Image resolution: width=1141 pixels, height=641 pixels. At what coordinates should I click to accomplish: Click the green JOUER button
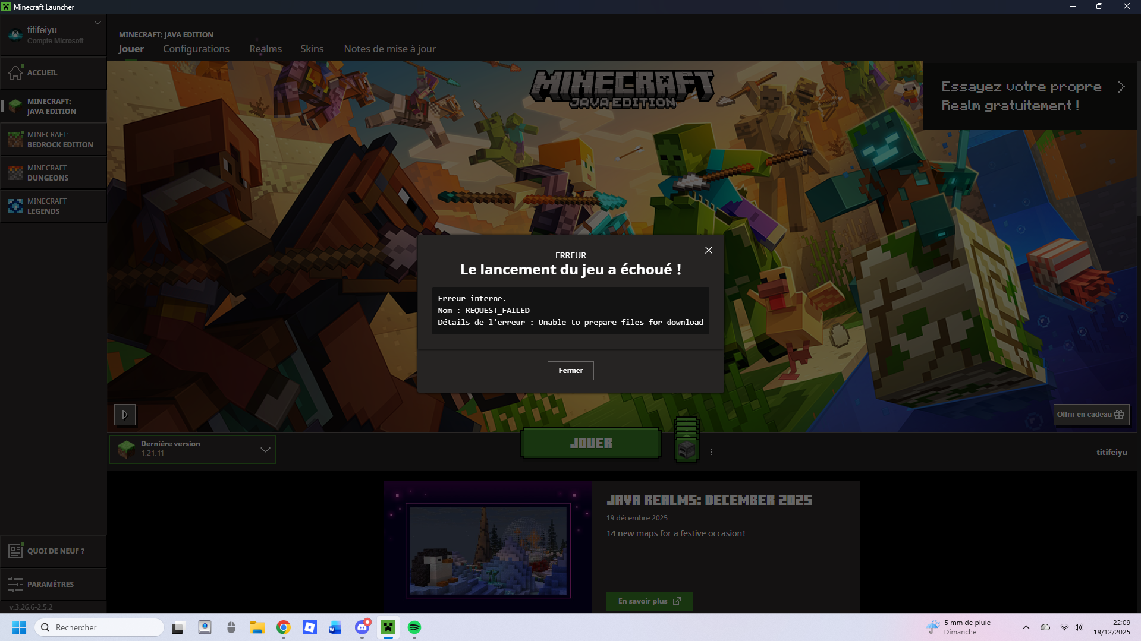click(x=591, y=443)
